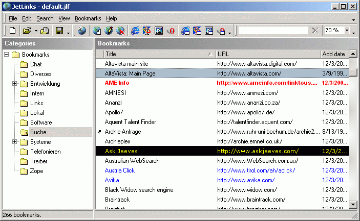This screenshot has height=221, width=360.
Task: Expand the Entwicklung folder node
Action: click(x=14, y=84)
